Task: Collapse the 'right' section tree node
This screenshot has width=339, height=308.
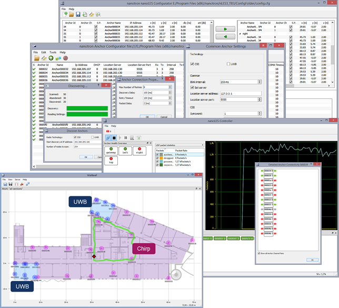Action: (x=240, y=34)
